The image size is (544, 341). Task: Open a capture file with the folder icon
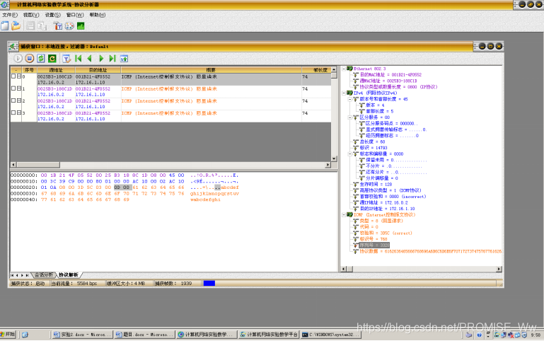click(16, 25)
